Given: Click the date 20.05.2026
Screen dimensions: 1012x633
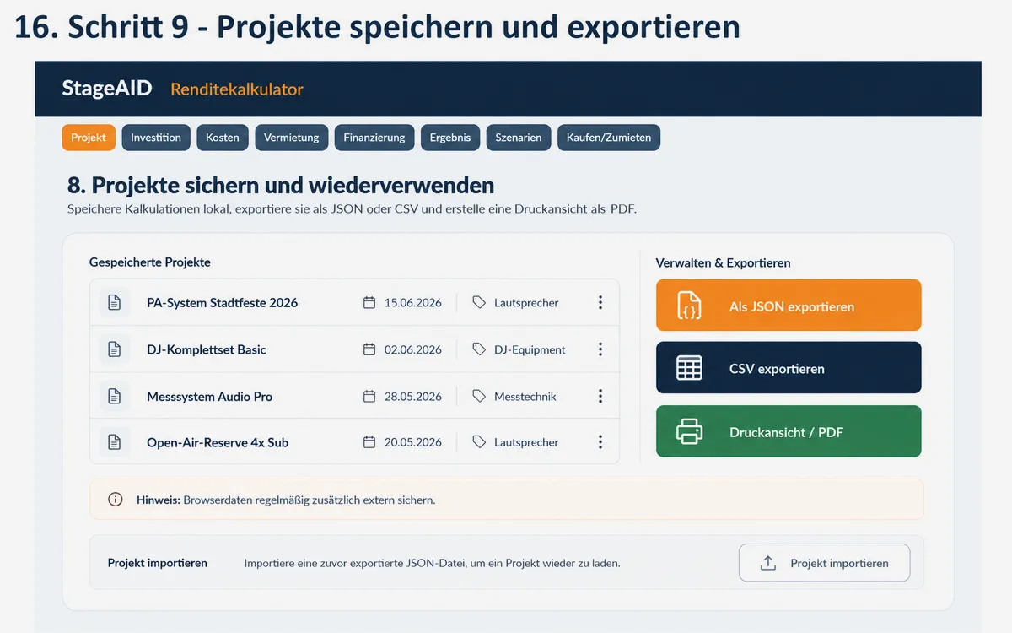Looking at the screenshot, I should [413, 442].
